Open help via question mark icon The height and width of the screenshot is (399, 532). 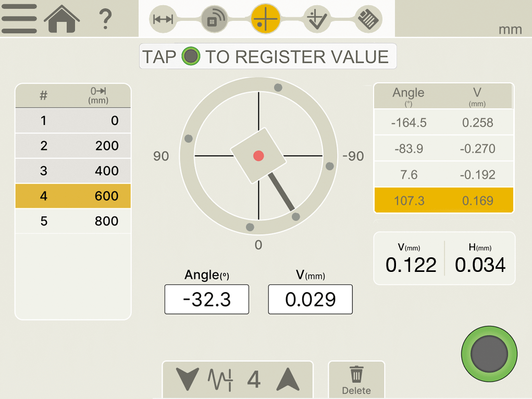(105, 19)
